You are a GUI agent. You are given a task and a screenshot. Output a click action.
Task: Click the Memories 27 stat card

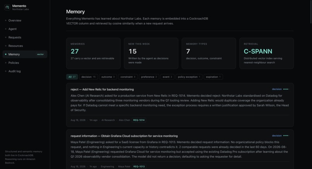pos(93,53)
